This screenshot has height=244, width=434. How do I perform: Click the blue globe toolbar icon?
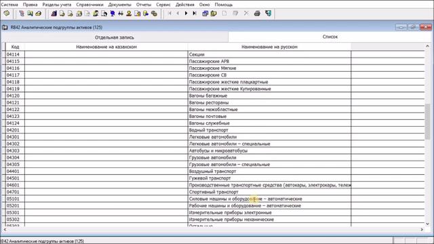coord(113,14)
